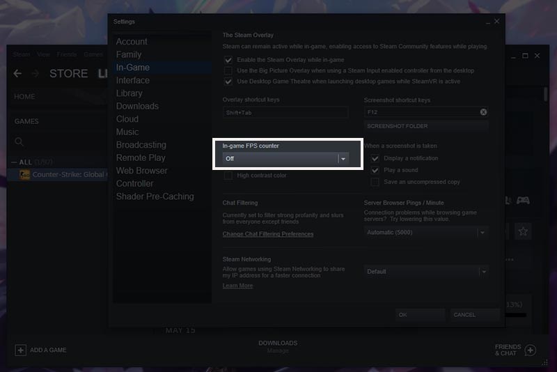The image size is (557, 372).
Task: Open the Steam menu in main window
Action: pos(22,54)
